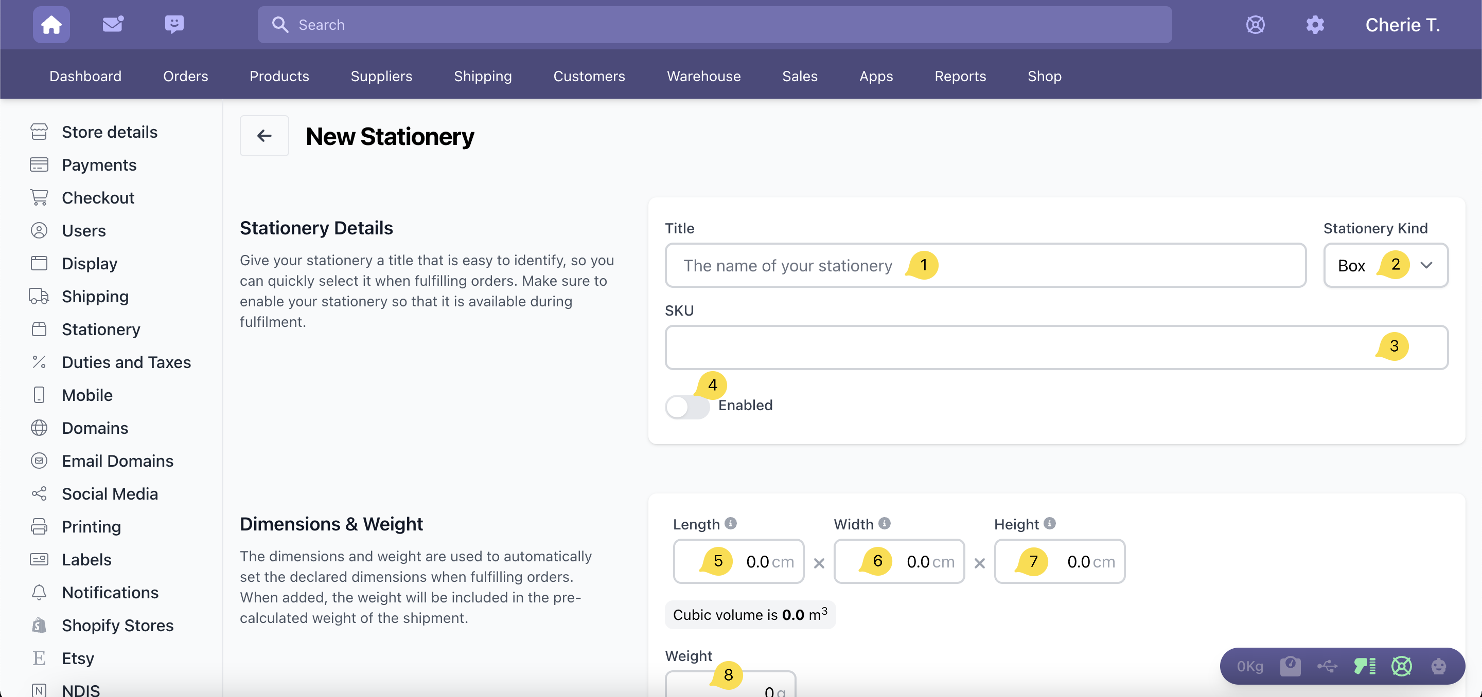This screenshot has height=697, width=1482.
Task: Click the USB connection icon
Action: coord(1327,666)
